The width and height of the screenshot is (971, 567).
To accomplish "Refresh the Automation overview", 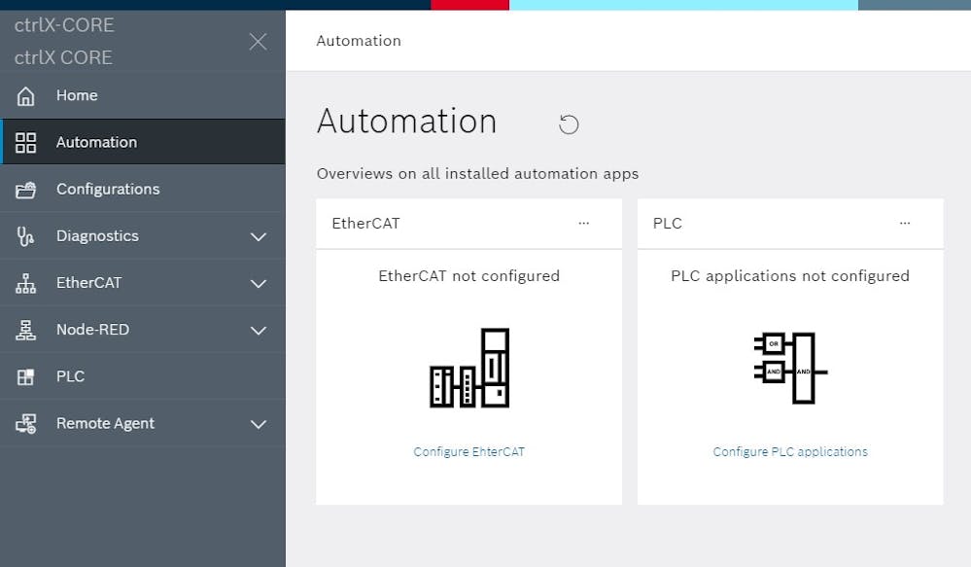I will point(569,124).
